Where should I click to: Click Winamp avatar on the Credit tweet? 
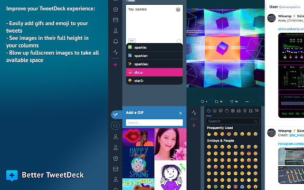tap(271, 133)
